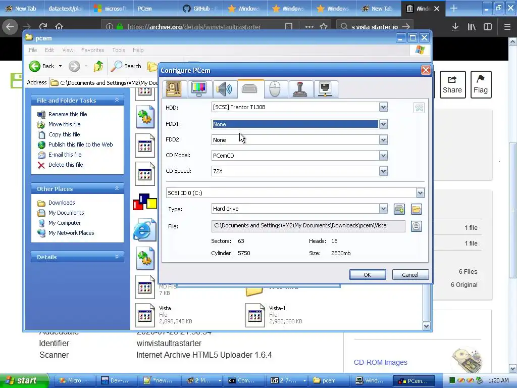Open the Edit menu in pcem Explorer window

49,50
